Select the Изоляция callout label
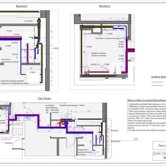Screen dimensions: 166x166 tap(116, 141)
